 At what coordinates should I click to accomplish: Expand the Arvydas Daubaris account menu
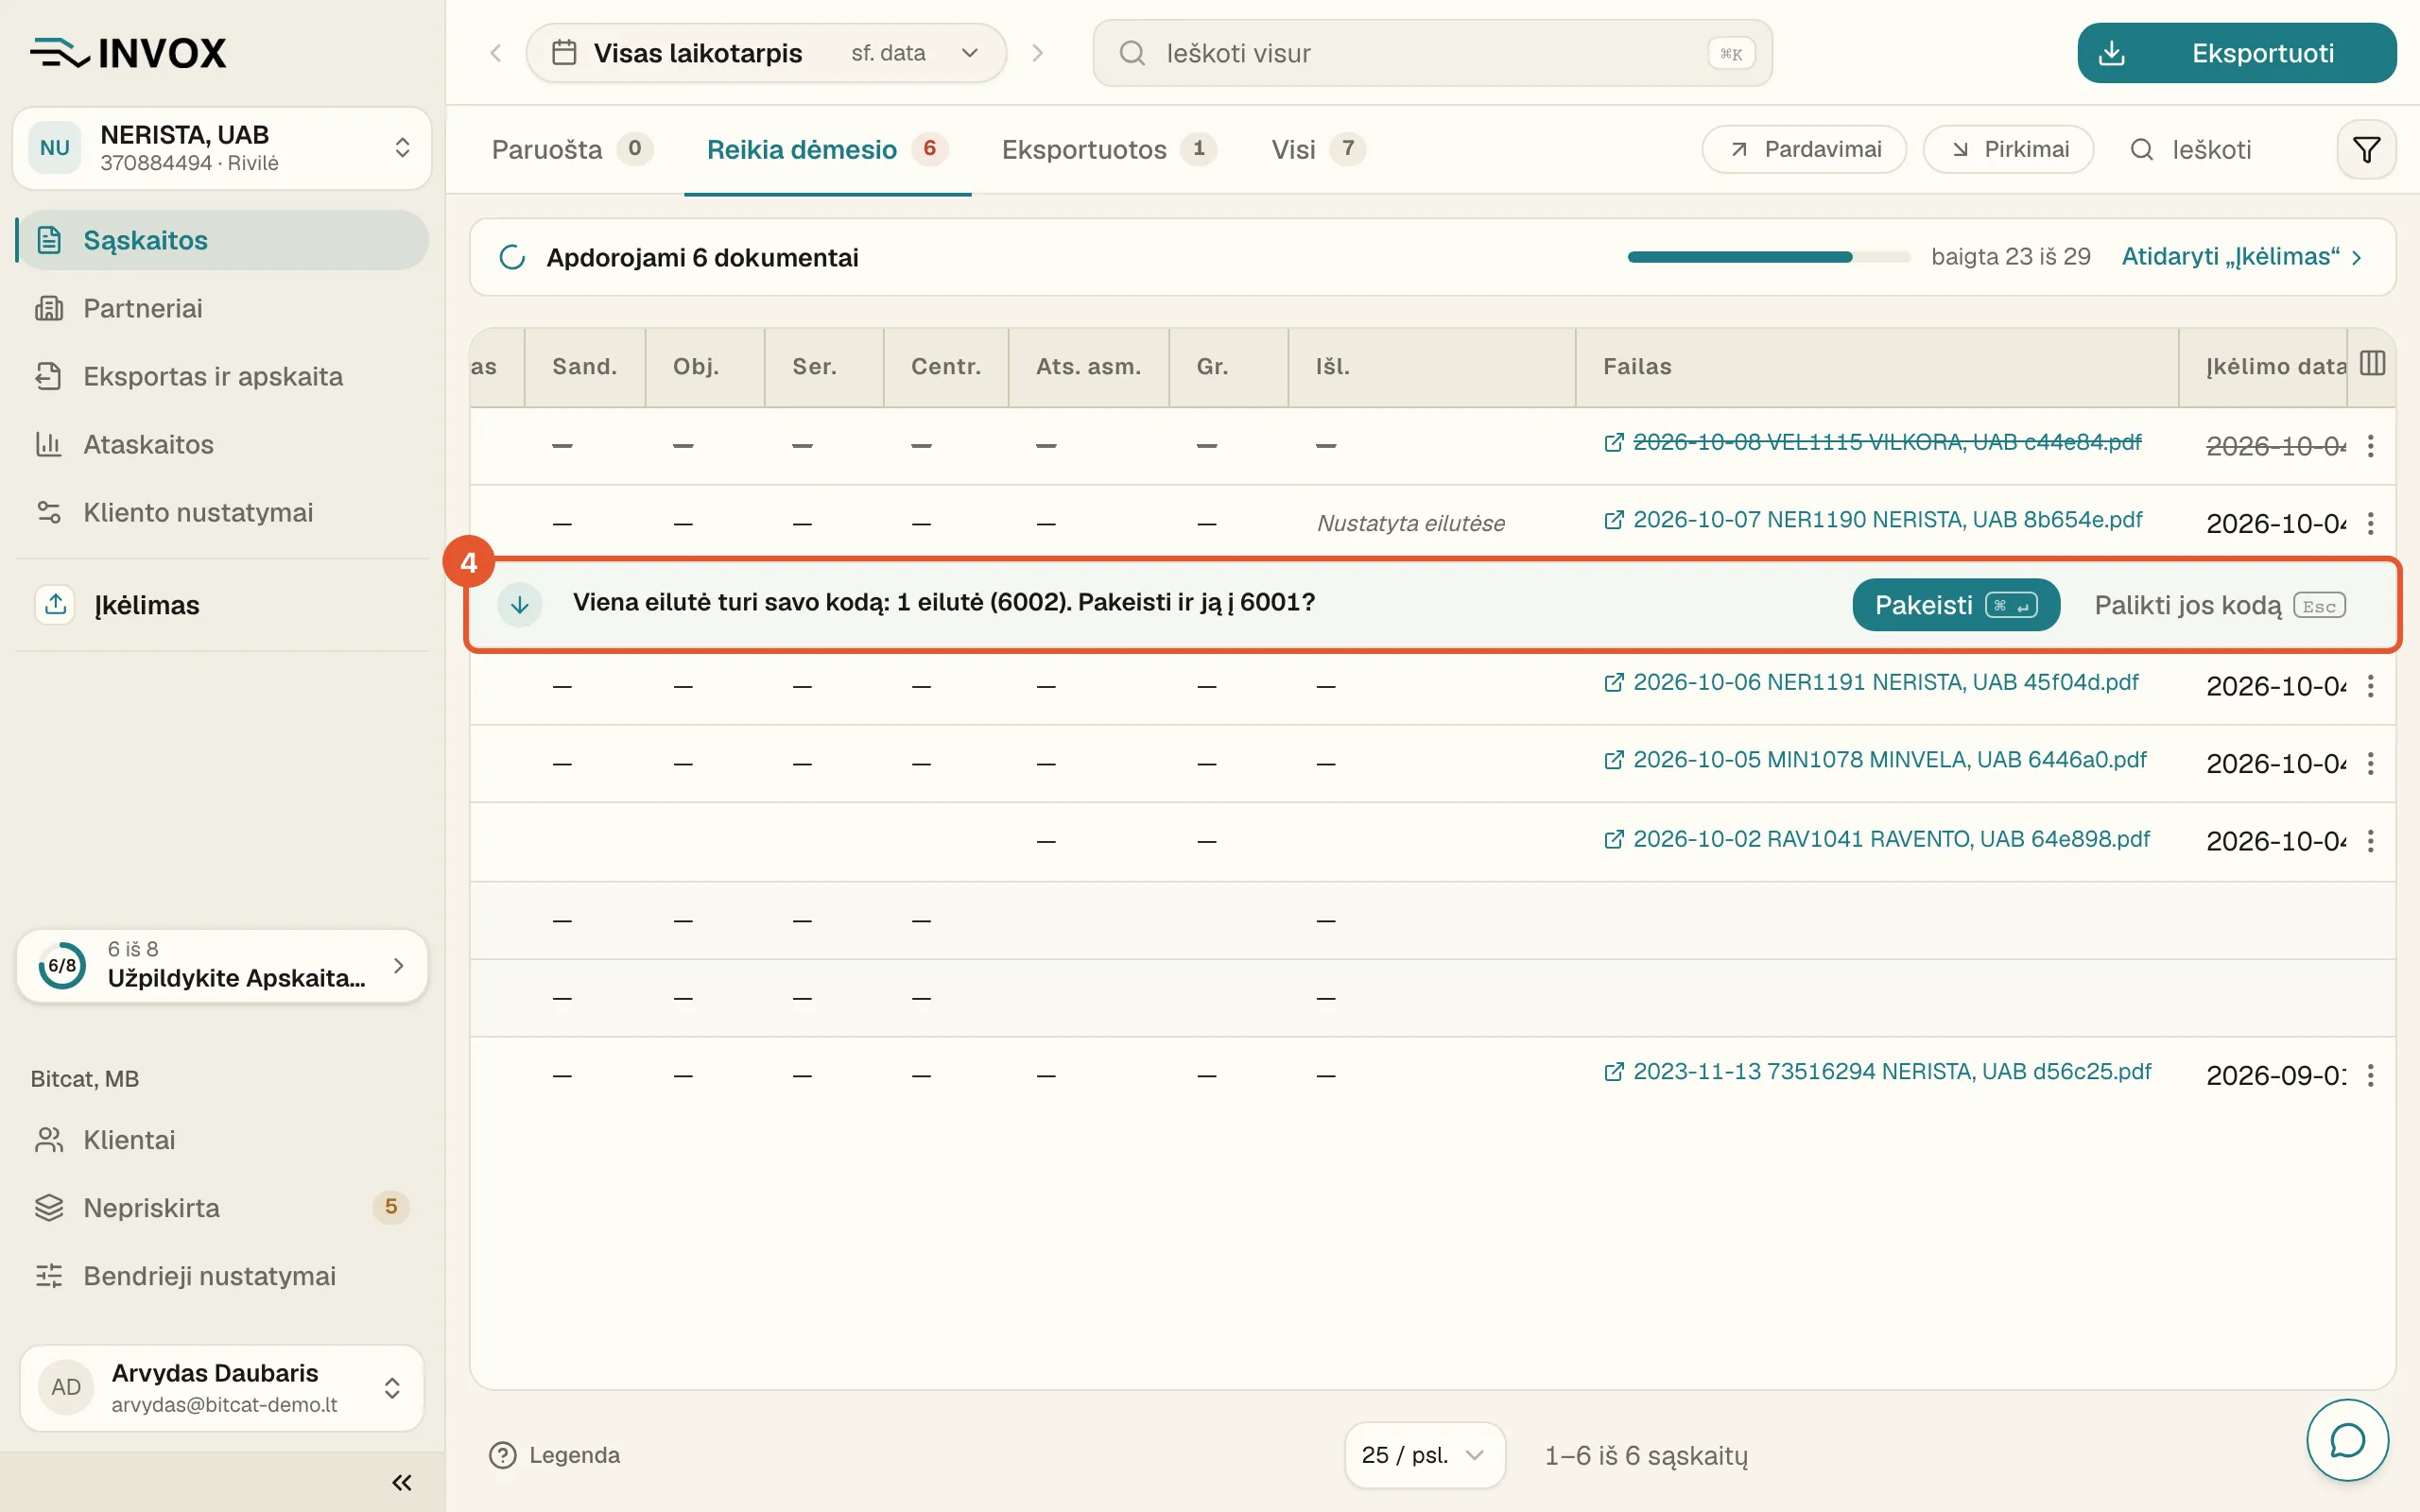pyautogui.click(x=222, y=1388)
